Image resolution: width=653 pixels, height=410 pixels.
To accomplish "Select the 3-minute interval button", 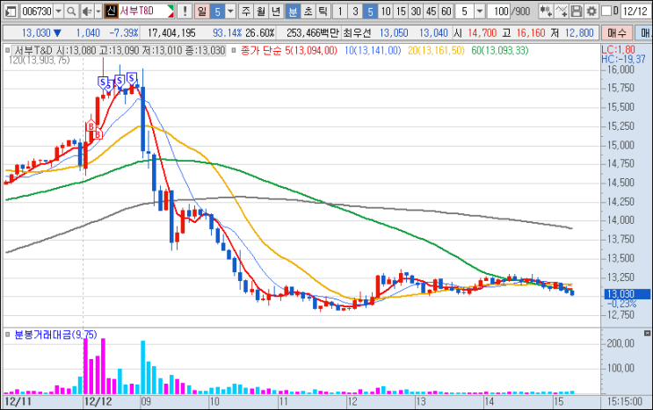I will click(355, 11).
